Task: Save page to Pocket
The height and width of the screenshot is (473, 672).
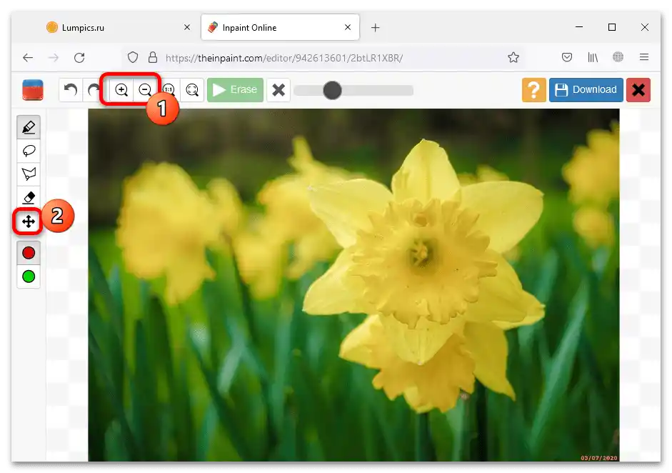Action: 566,57
